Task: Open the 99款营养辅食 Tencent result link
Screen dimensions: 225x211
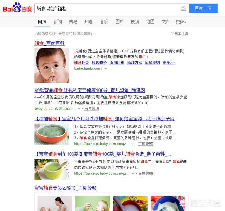Action: (x=90, y=90)
